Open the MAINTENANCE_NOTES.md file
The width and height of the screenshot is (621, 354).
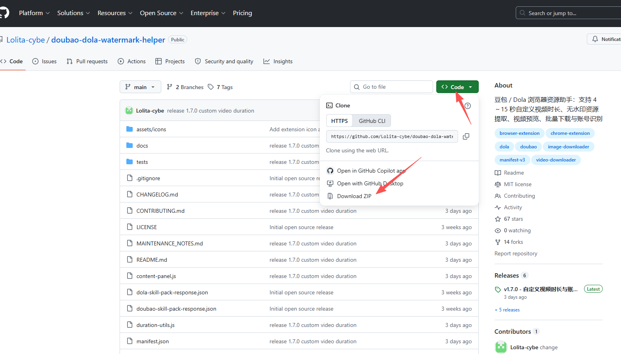coord(170,243)
